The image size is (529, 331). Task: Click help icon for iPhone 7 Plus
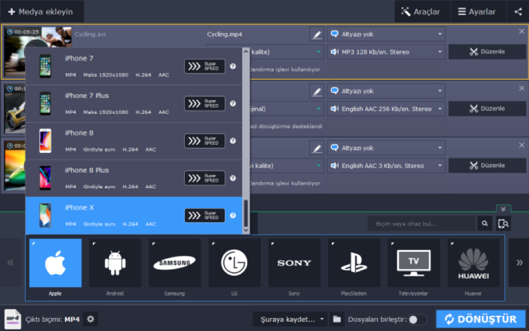coord(233,103)
